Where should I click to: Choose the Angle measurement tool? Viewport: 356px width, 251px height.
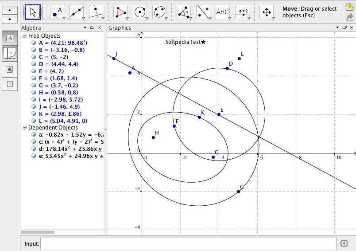point(184,12)
